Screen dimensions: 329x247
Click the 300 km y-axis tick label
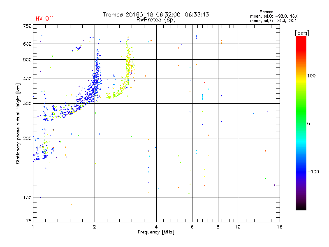click(x=27, y=104)
